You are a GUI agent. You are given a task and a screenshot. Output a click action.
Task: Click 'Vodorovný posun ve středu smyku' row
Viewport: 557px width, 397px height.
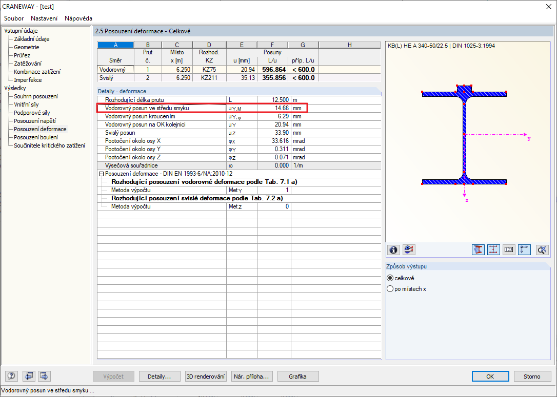[239, 108]
